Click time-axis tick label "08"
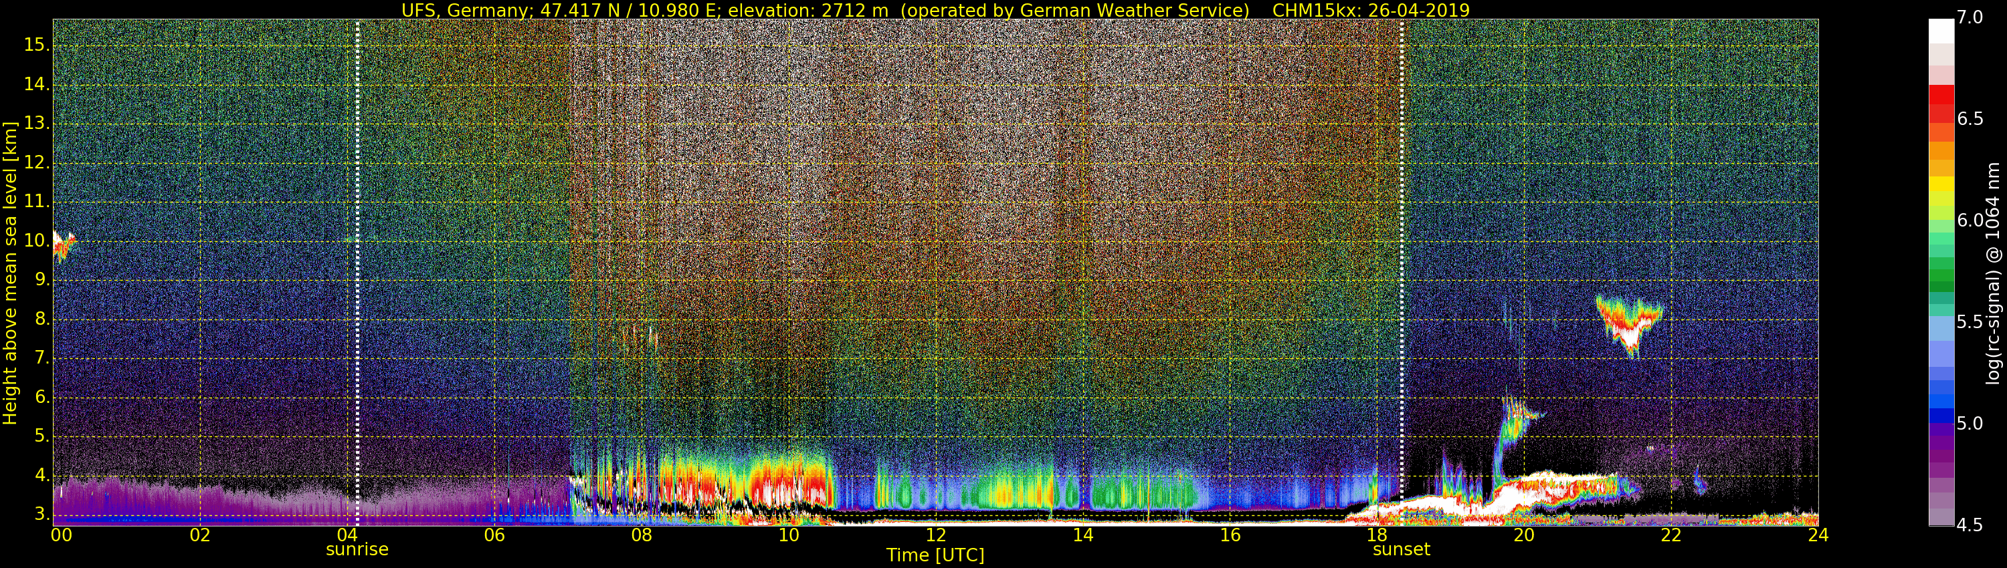This screenshot has height=568, width=2007. coord(642,535)
